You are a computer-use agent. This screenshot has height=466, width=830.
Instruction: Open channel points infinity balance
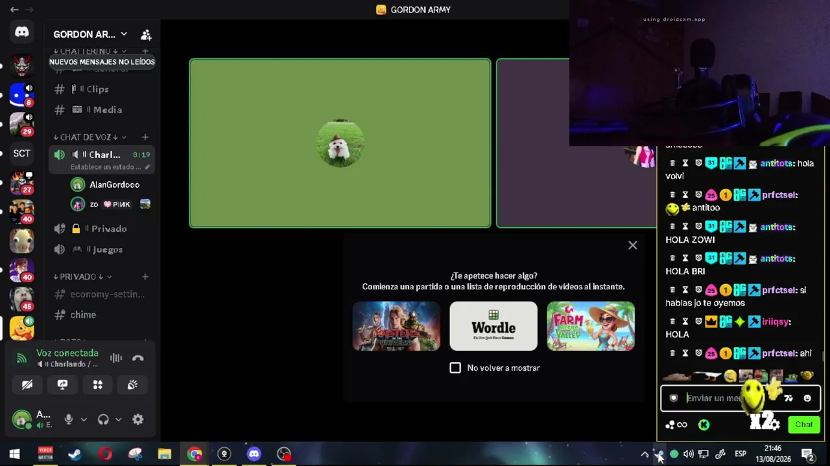coord(677,425)
